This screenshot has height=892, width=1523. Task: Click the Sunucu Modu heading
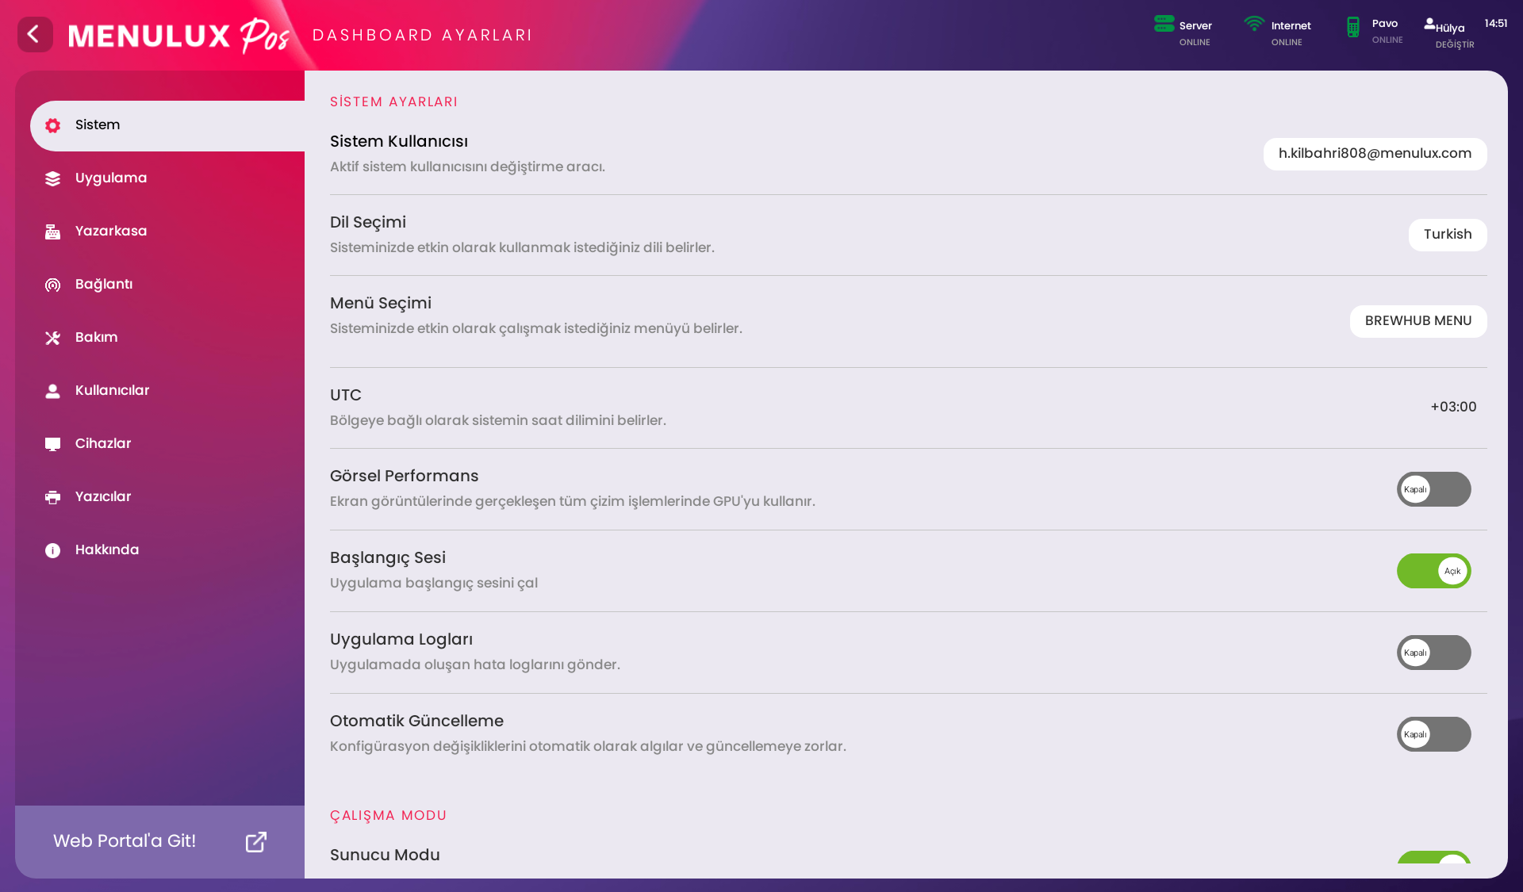pyautogui.click(x=385, y=856)
